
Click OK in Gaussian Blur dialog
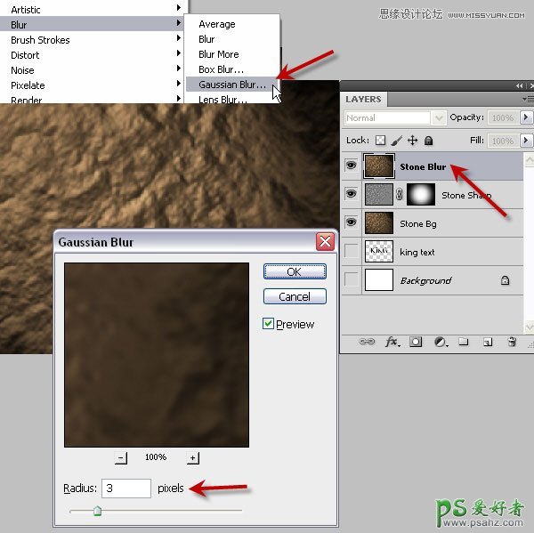295,271
